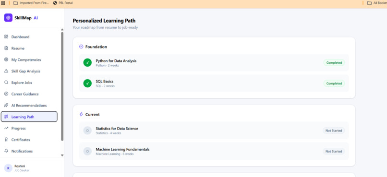387x177 pixels.
Task: Click the Skill Gap Analysis warning icon
Action: [6, 71]
